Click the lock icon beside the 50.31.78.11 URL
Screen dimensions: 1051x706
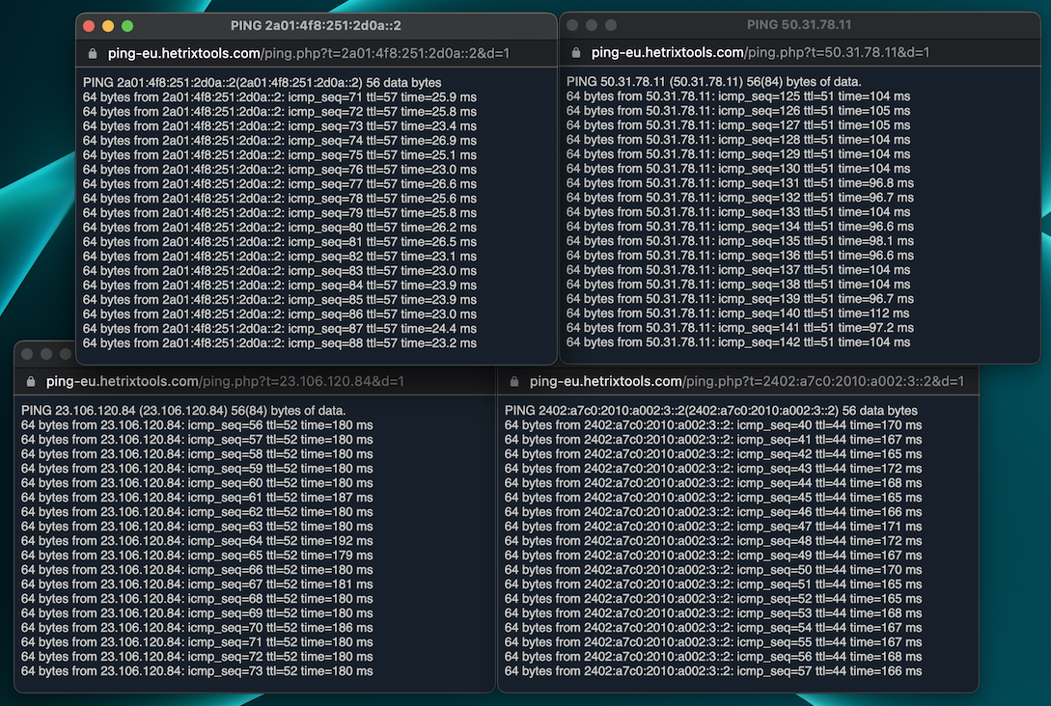(x=576, y=52)
